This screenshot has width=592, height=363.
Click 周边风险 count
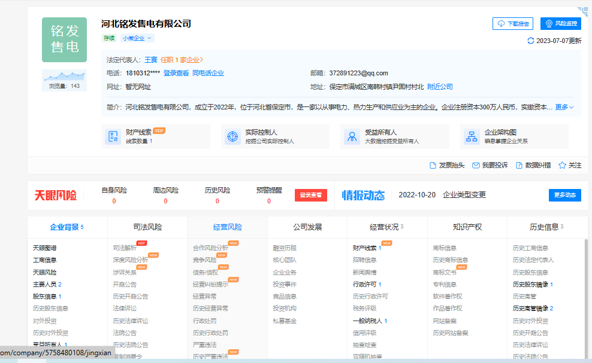[165, 202]
